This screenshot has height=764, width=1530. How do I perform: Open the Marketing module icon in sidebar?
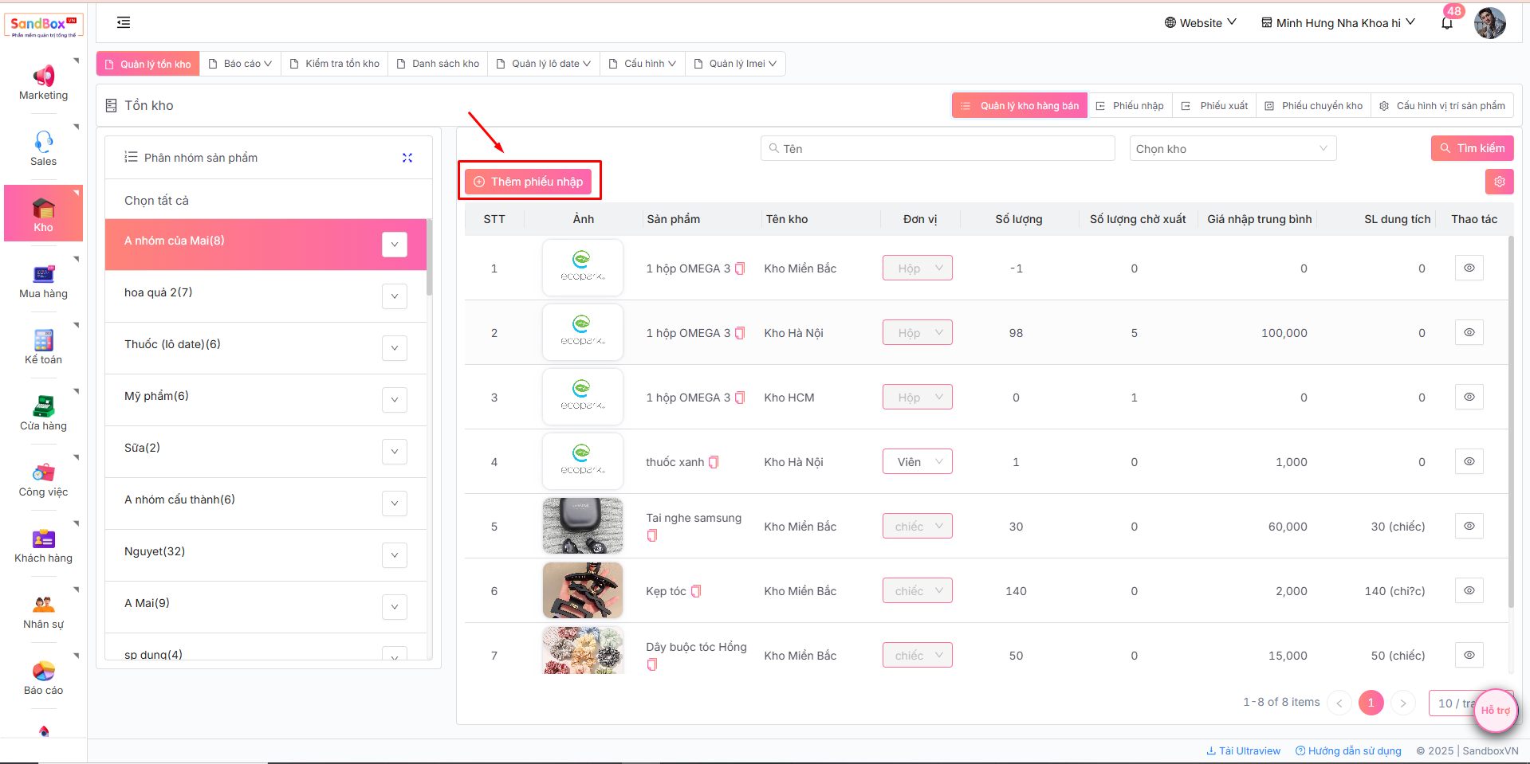43,76
